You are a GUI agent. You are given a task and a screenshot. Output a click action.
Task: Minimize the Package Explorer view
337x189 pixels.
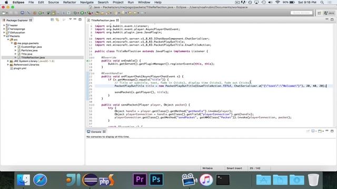[75, 19]
